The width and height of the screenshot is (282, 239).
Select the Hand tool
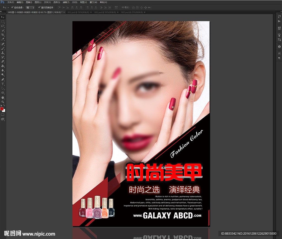pyautogui.click(x=3, y=98)
